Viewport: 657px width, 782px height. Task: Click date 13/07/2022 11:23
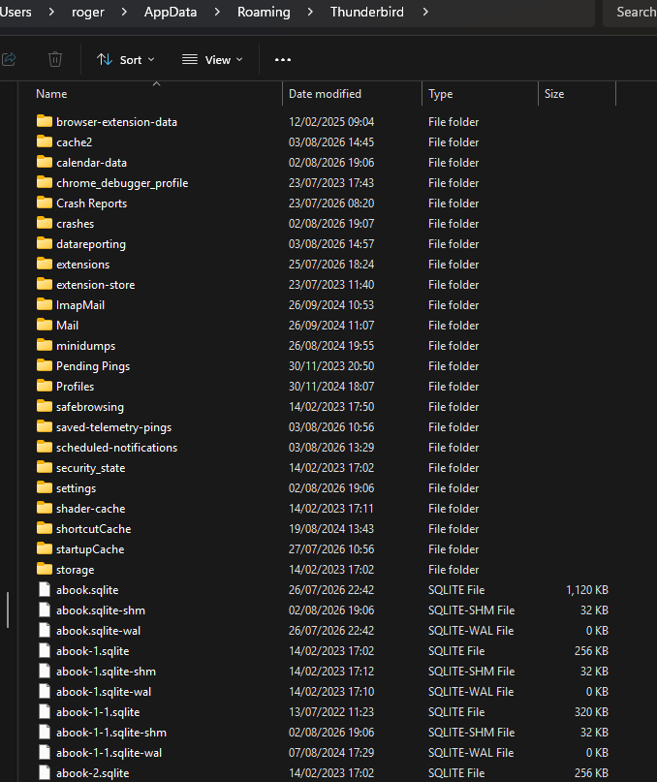click(x=331, y=712)
